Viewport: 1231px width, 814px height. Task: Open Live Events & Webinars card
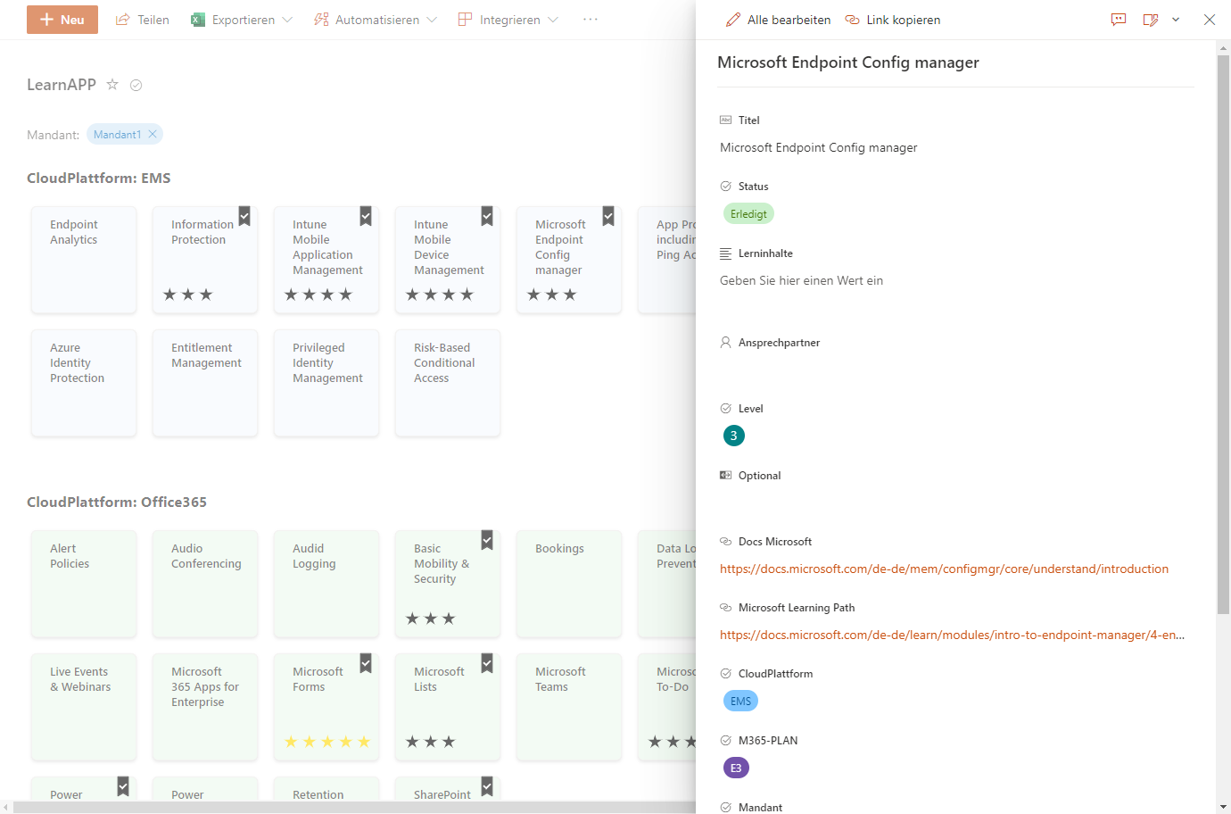pos(84,707)
